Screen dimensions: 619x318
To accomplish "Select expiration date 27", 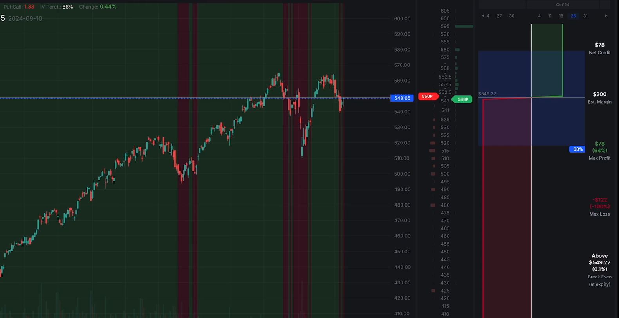I will click(x=499, y=16).
